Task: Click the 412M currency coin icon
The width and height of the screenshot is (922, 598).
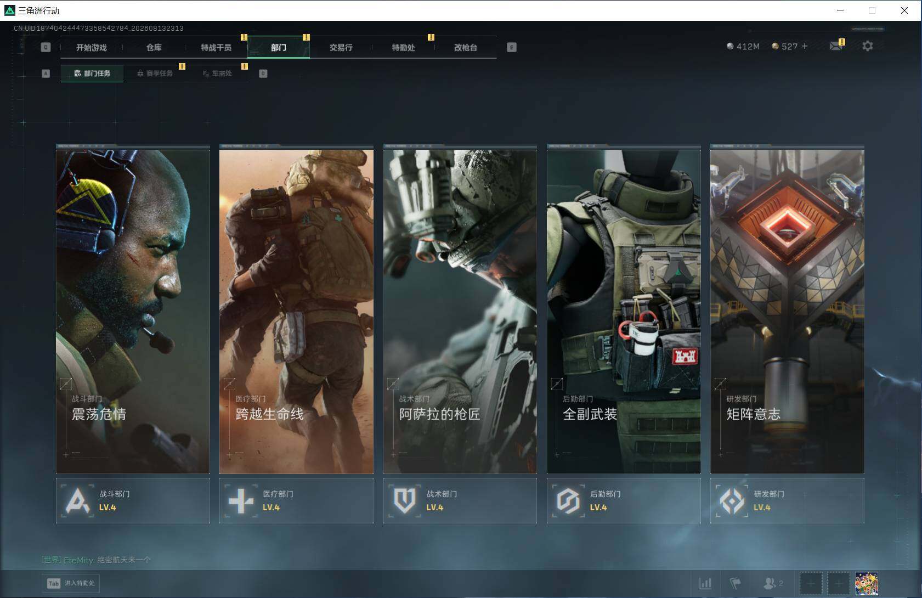Action: click(730, 47)
